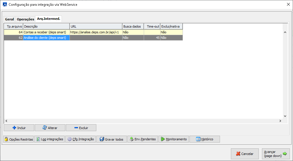Image resolution: width=293 pixels, height=161 pixels.
Task: Open Opções Restritas padlock icon
Action: 6,139
